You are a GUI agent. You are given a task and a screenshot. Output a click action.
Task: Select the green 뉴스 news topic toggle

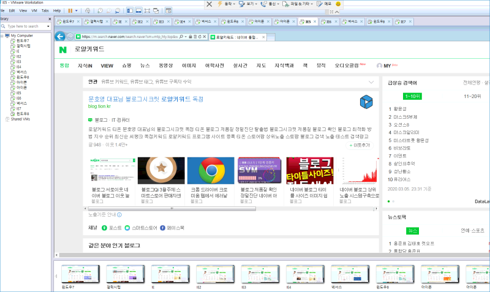point(412,230)
